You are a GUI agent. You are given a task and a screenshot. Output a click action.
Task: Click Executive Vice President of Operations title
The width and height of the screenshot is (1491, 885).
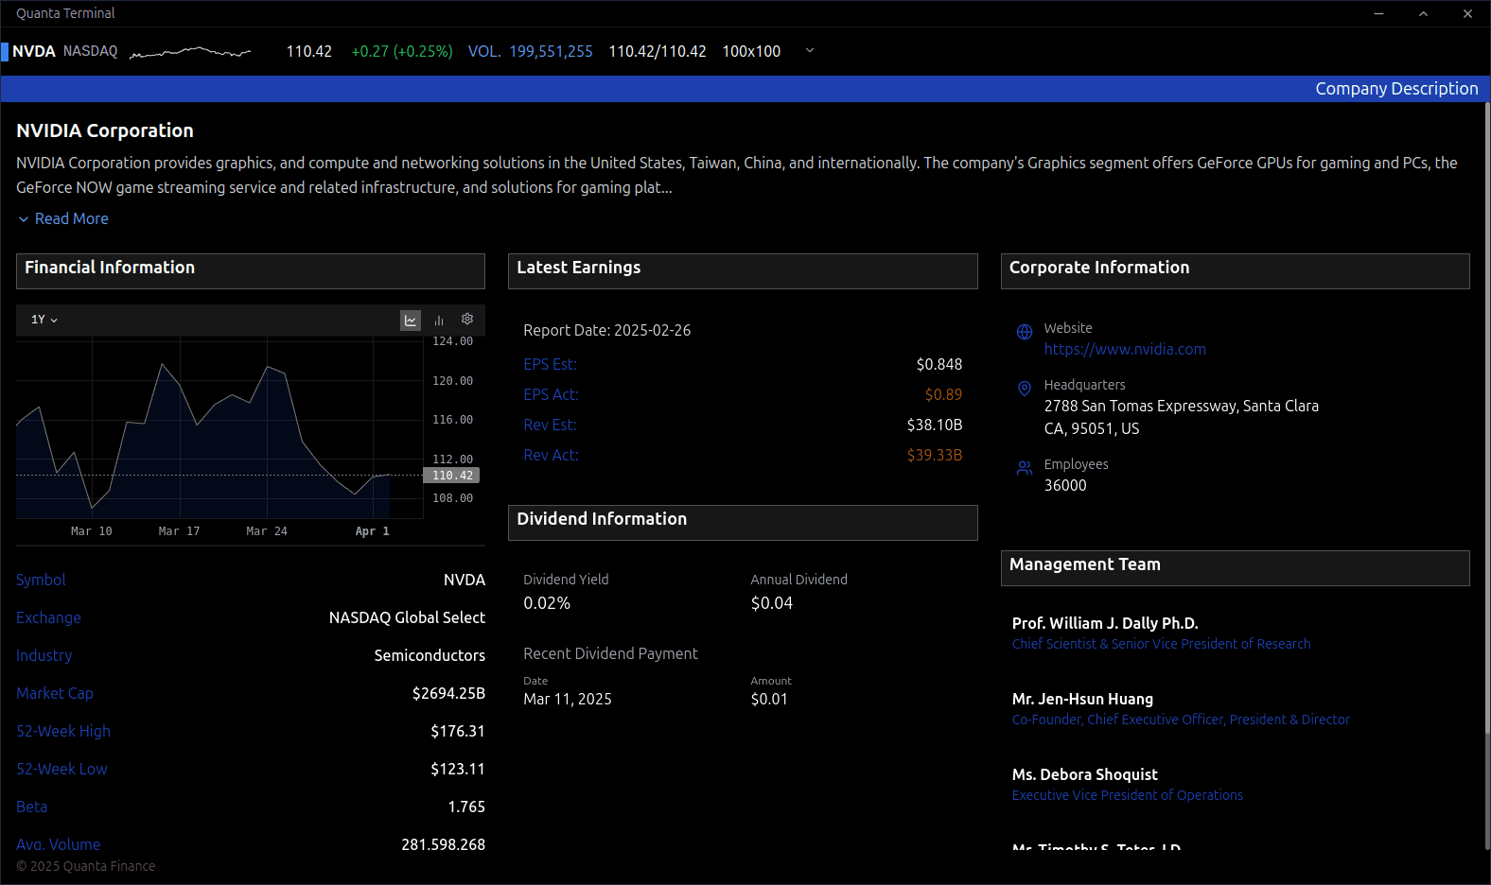1127,795
